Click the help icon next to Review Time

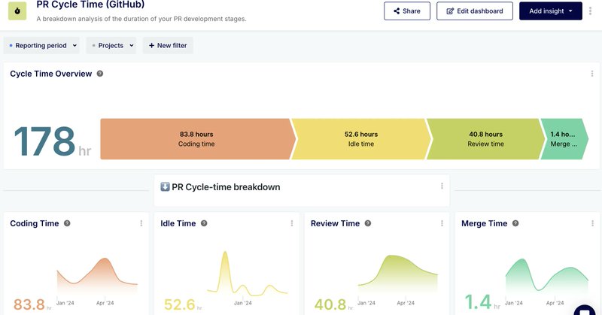pos(368,223)
